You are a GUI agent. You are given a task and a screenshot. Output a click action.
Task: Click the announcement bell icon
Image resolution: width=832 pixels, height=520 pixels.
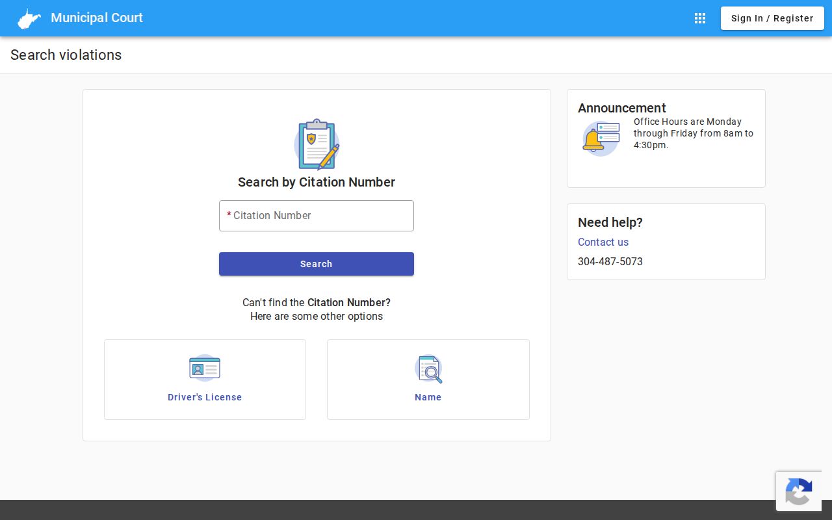click(601, 138)
